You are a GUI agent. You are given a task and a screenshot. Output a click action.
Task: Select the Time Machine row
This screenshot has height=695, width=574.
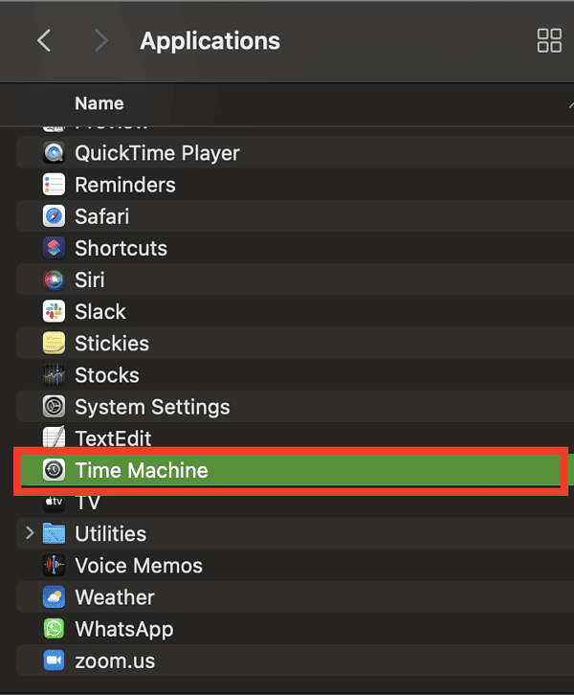pos(287,470)
